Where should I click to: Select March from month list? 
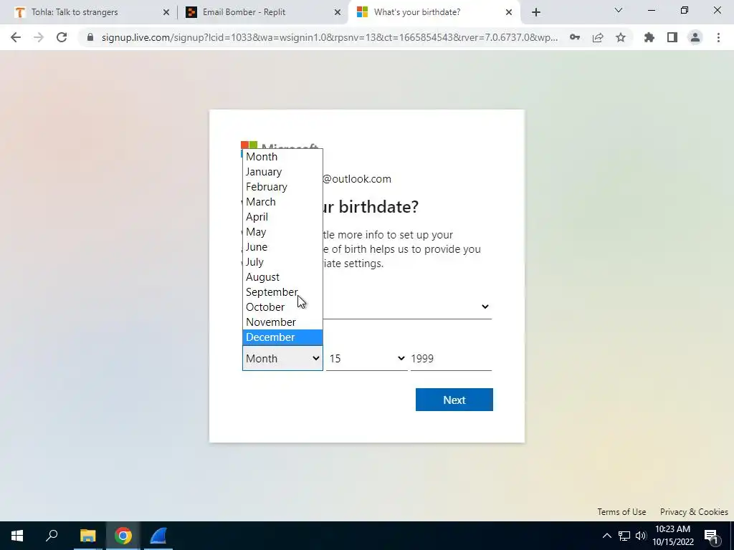click(282, 201)
